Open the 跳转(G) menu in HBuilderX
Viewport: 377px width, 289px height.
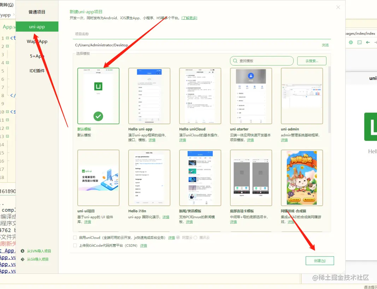6,5
